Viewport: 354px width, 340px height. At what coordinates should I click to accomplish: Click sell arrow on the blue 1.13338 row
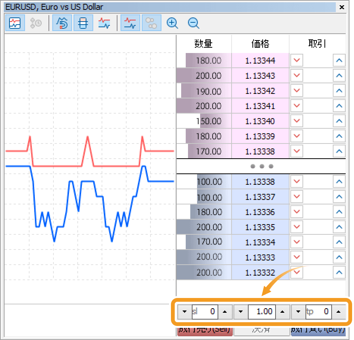(x=296, y=181)
